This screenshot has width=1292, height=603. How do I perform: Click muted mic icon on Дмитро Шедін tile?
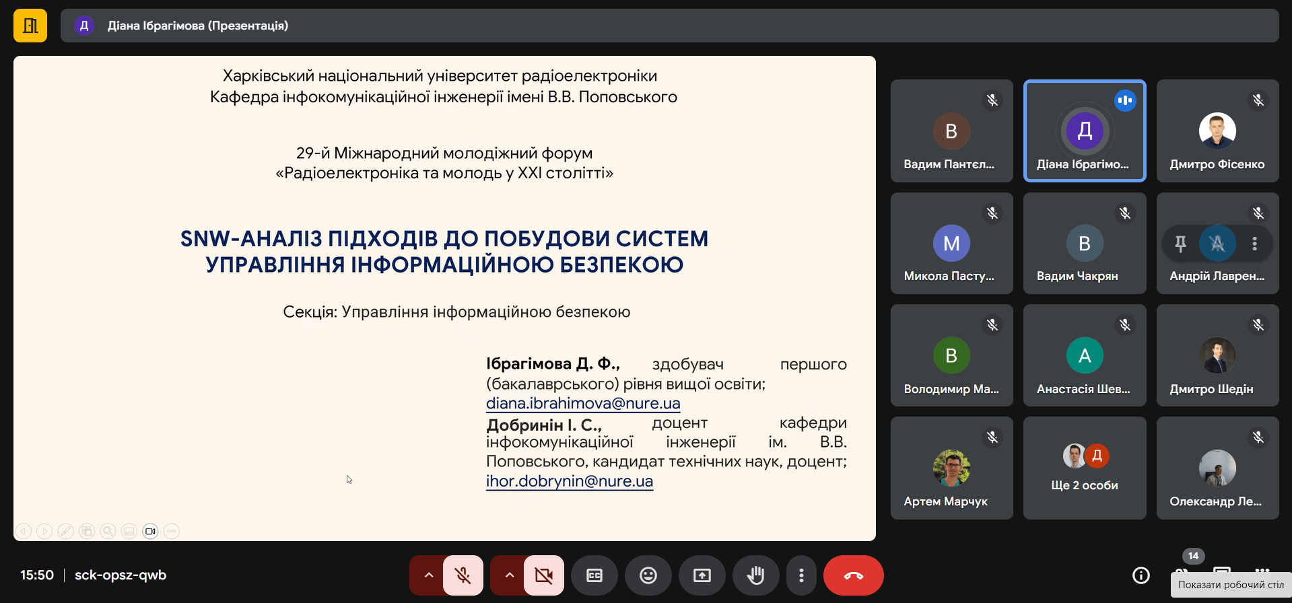click(x=1258, y=325)
